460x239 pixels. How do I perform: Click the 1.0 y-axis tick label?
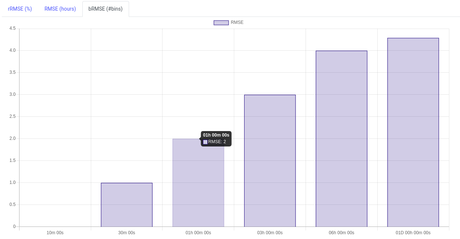tap(13, 182)
